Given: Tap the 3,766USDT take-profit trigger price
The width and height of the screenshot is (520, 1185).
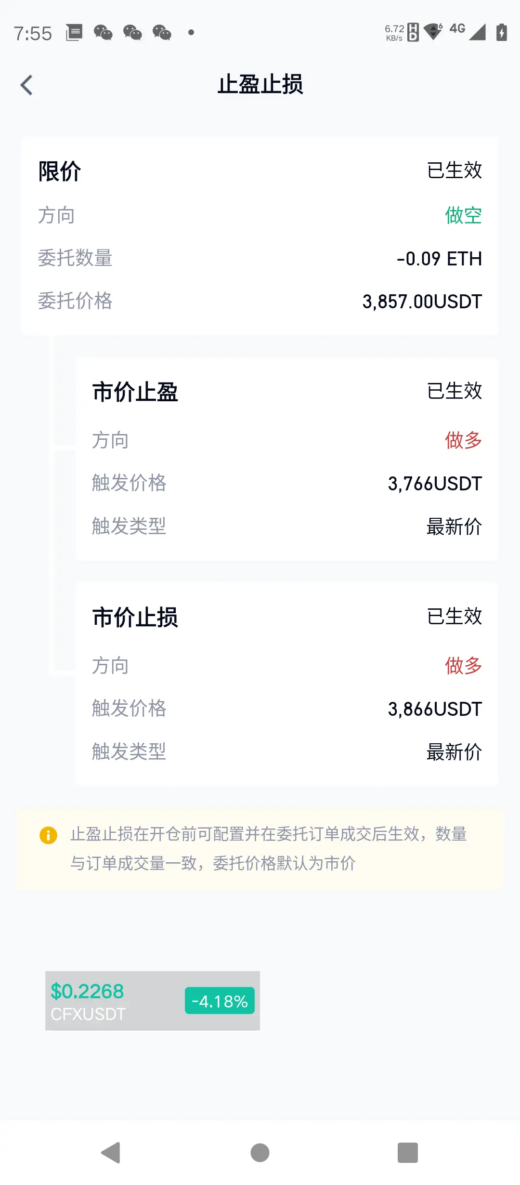Looking at the screenshot, I should coord(435,484).
